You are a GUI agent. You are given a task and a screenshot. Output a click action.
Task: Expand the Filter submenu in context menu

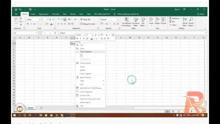[x=90, y=81]
